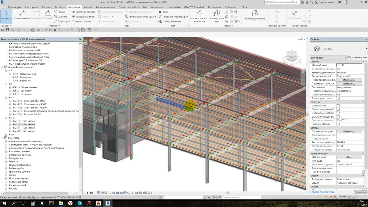This screenshot has width=368, height=207.
Task: Select the Изменить (Modify) arrow tool
Action: point(6,16)
